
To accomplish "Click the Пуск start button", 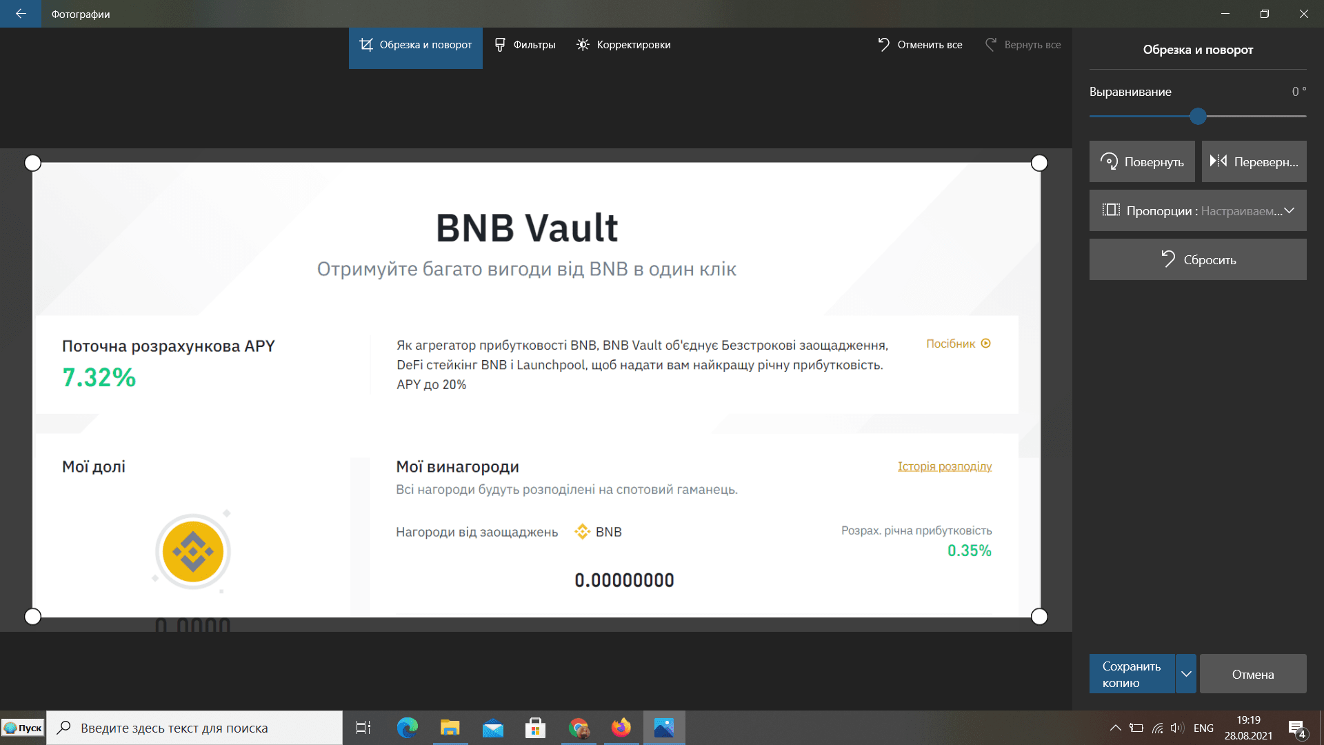I will point(23,728).
